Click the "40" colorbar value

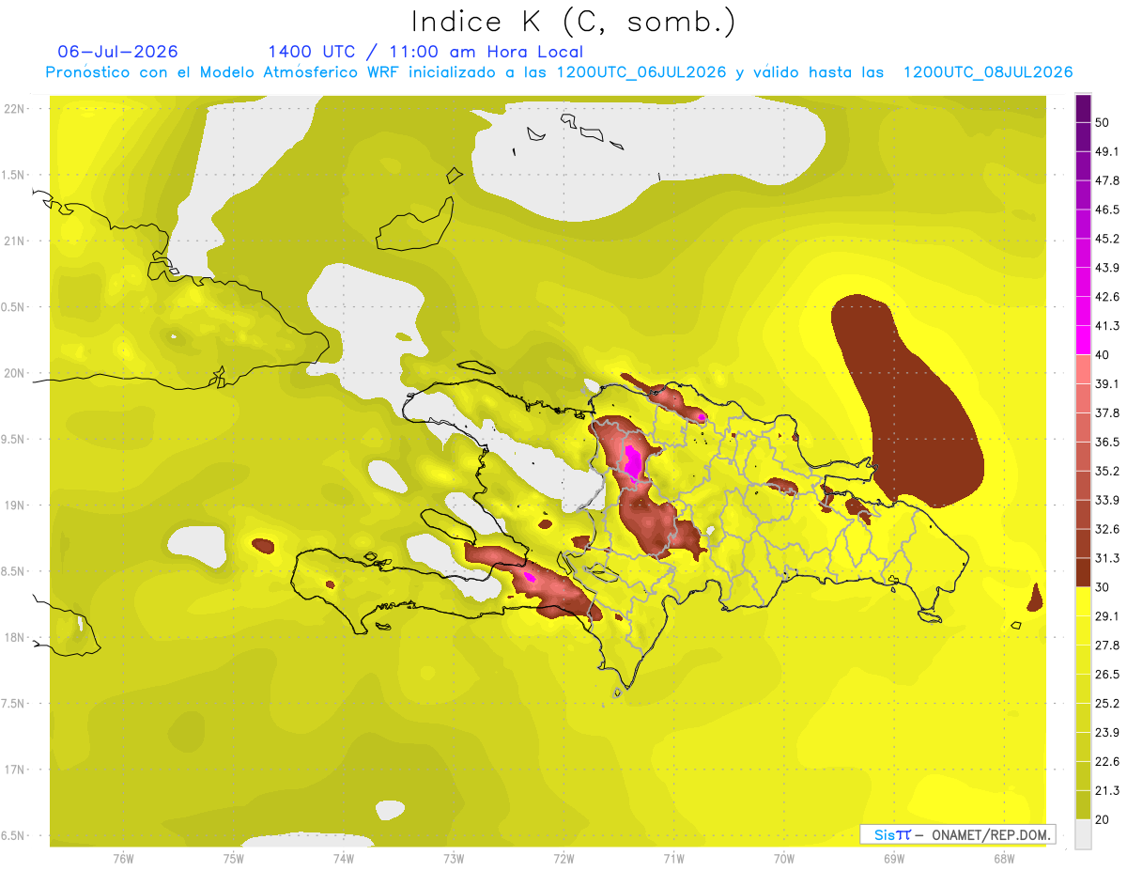1103,354
